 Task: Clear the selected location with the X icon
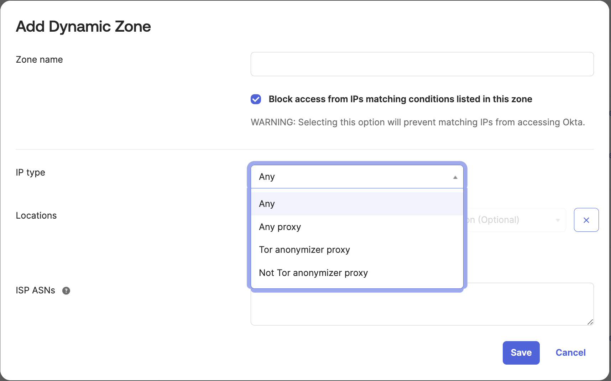[x=586, y=220]
